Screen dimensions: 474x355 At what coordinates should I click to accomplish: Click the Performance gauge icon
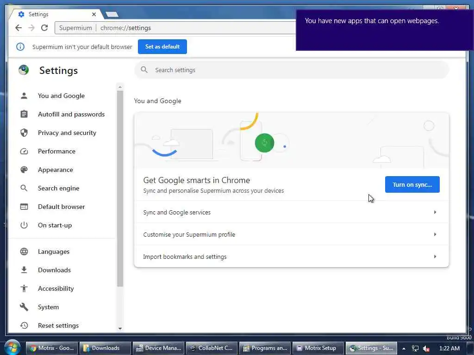click(x=24, y=151)
